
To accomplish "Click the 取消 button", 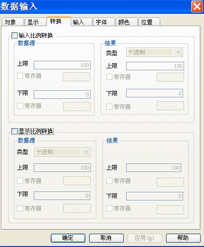I will pyautogui.click(x=106, y=238).
